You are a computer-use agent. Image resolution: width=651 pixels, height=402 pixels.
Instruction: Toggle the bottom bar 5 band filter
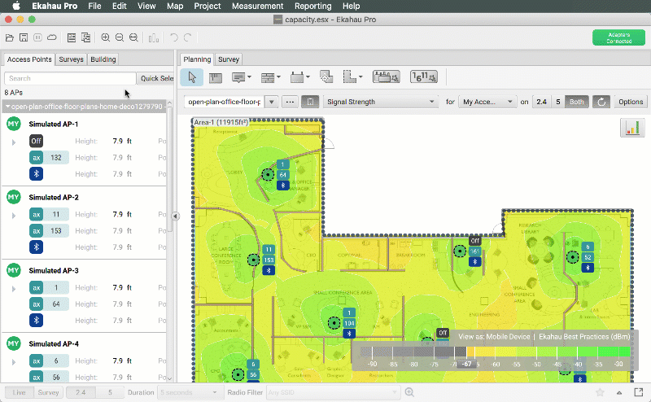click(x=110, y=392)
